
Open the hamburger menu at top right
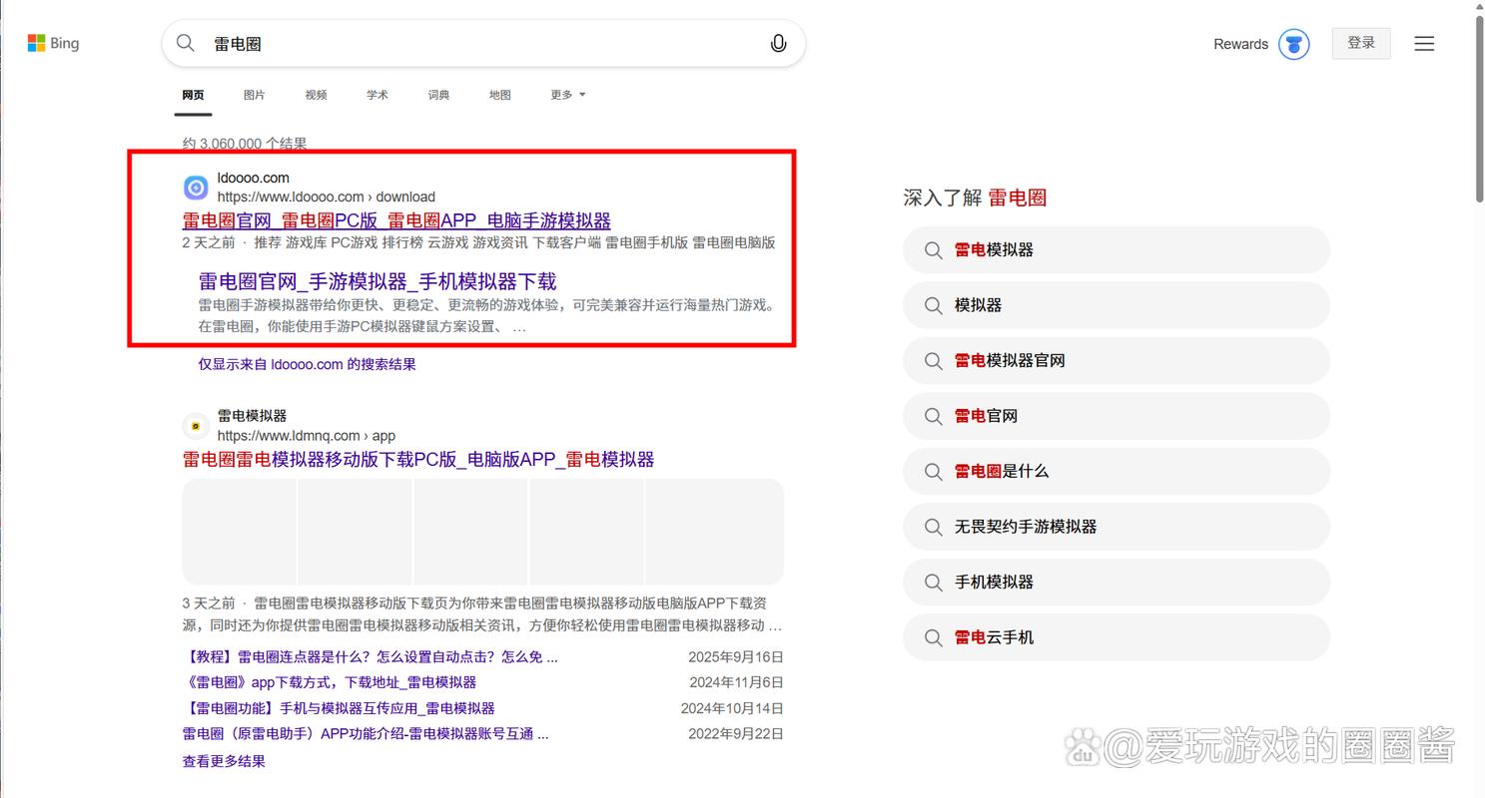[1424, 43]
